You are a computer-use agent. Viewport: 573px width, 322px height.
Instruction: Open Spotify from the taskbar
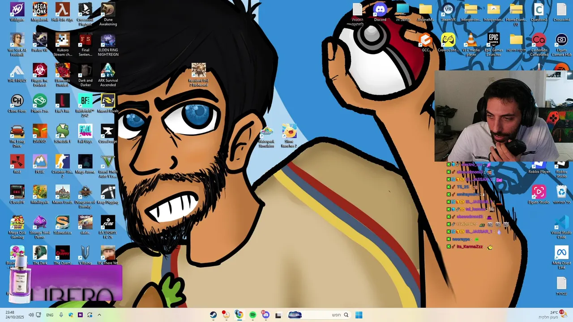click(x=252, y=315)
